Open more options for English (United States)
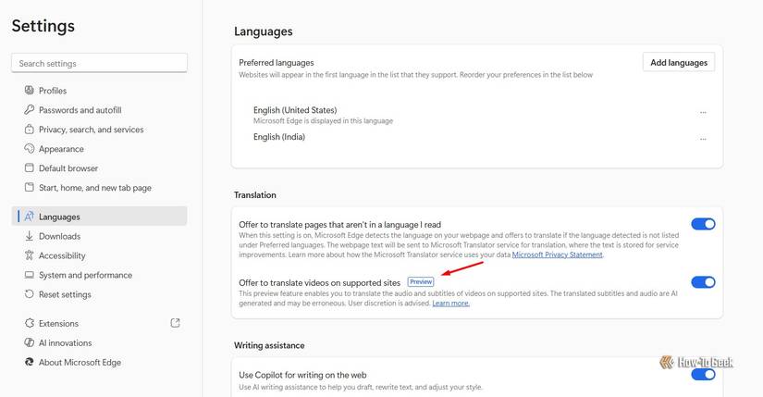Viewport: 763px width, 397px height. (x=703, y=113)
